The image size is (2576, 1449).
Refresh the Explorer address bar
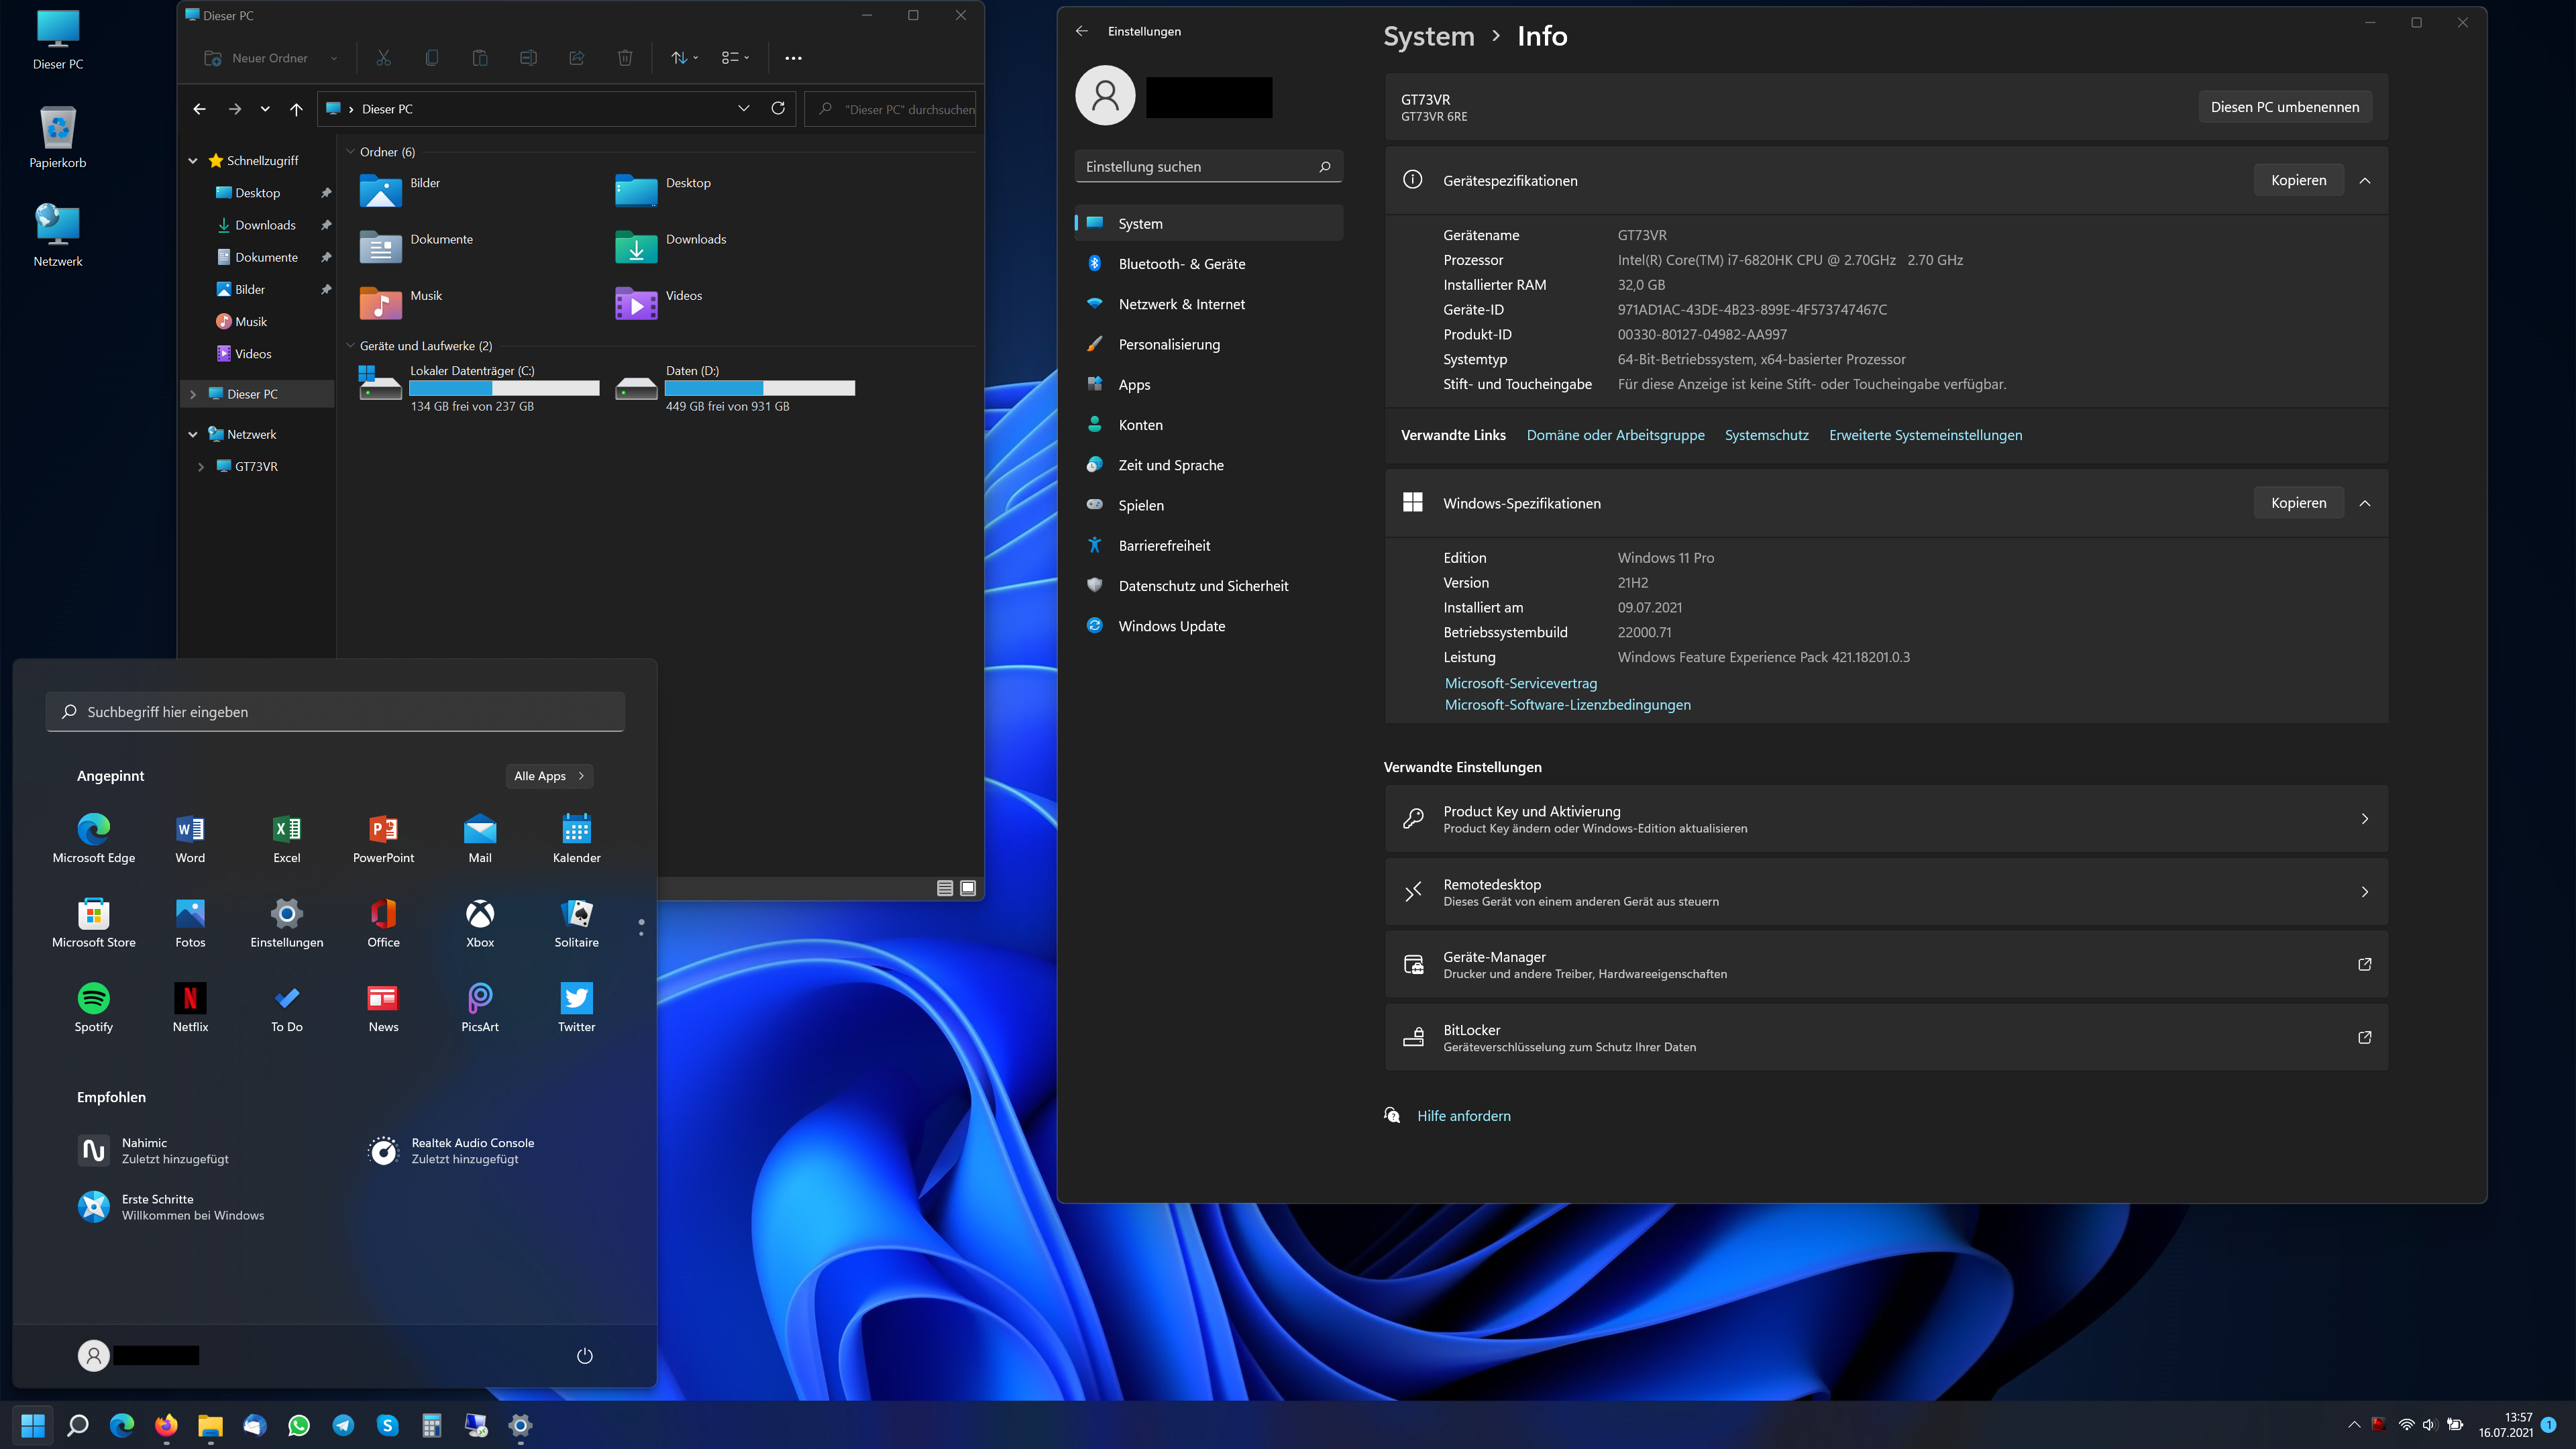point(778,108)
